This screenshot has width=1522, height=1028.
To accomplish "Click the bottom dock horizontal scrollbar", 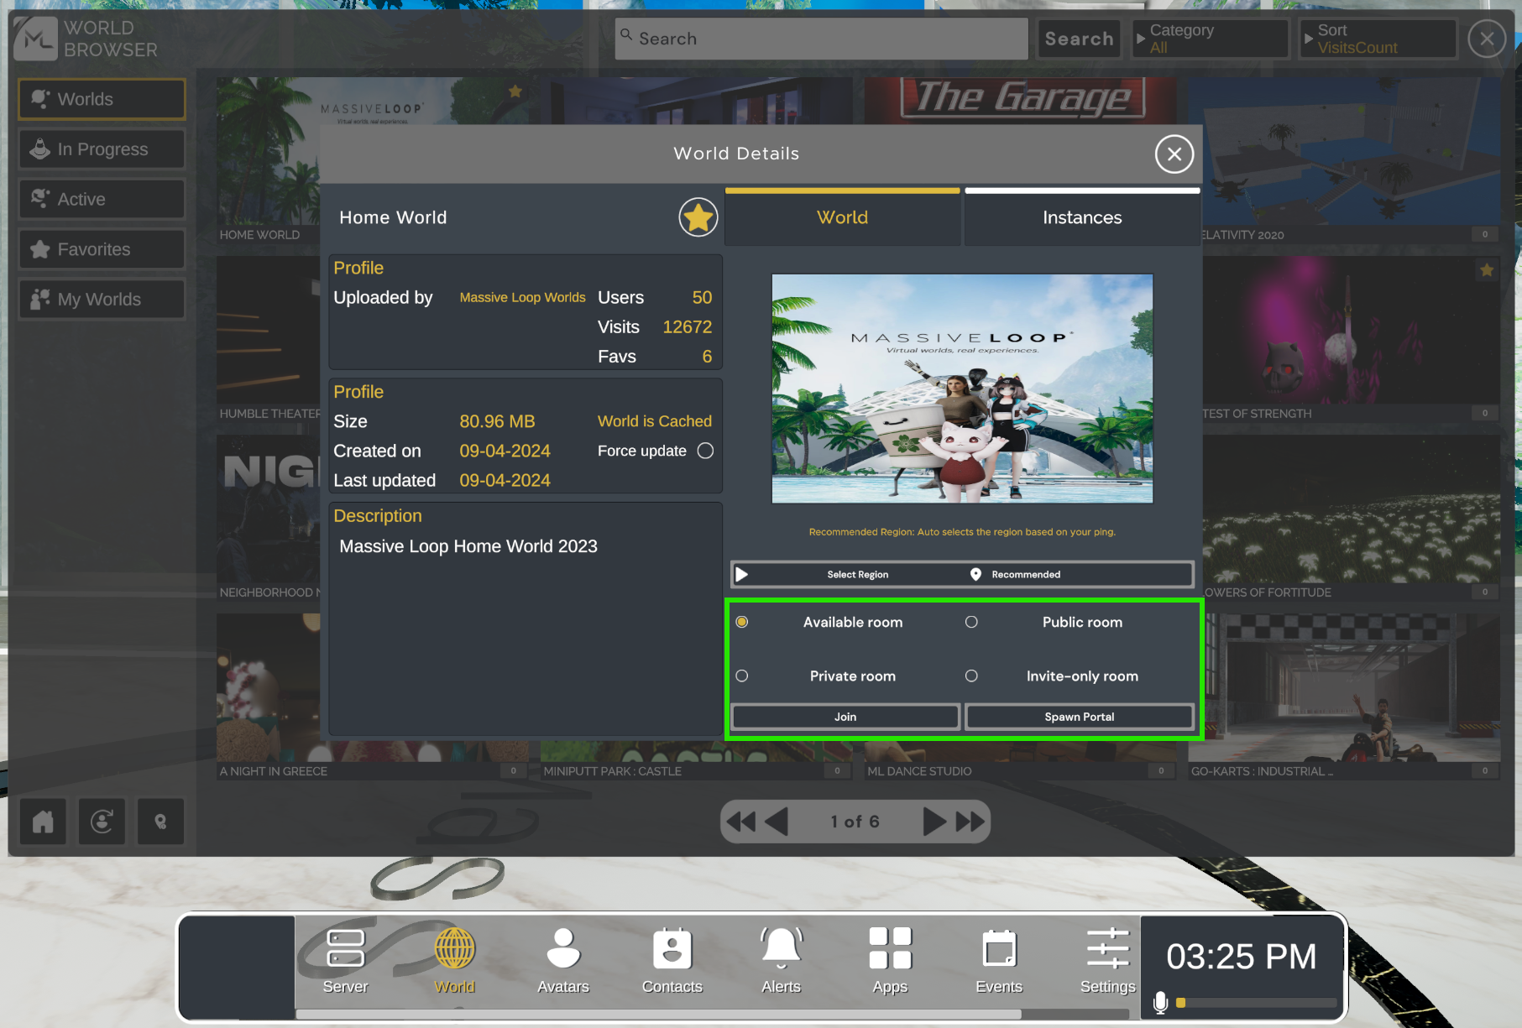I will [x=658, y=1014].
